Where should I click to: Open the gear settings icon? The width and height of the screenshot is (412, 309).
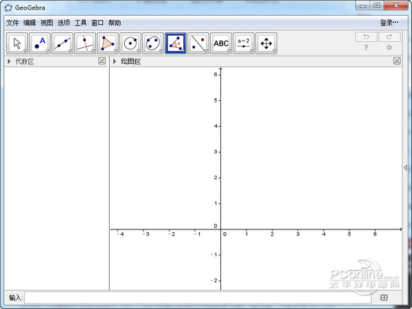point(389,47)
